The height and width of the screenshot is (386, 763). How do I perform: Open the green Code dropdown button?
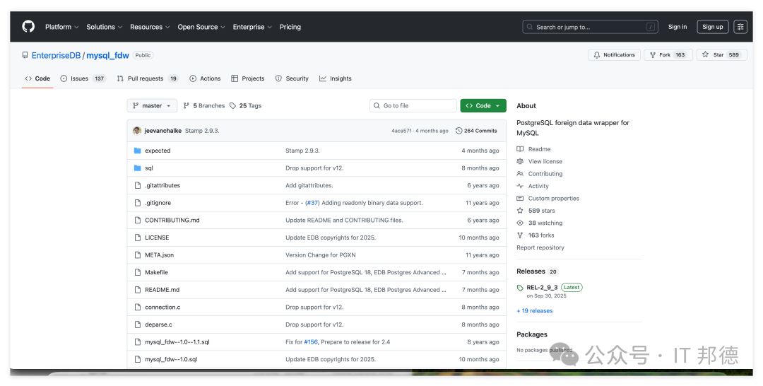(x=483, y=105)
